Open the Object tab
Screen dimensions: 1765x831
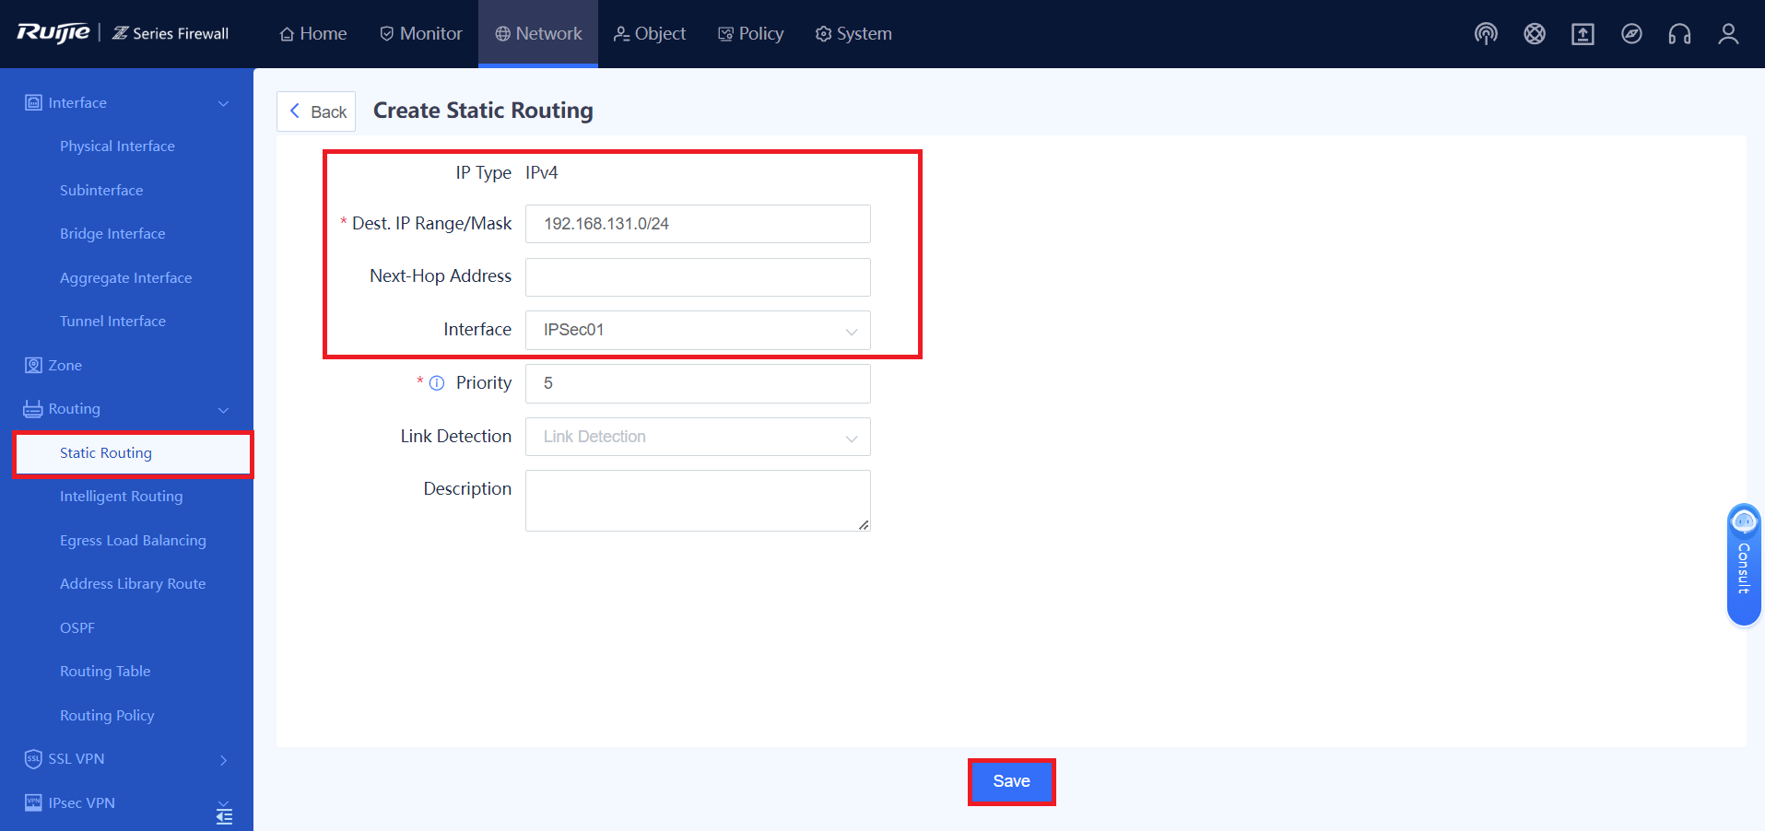(650, 34)
